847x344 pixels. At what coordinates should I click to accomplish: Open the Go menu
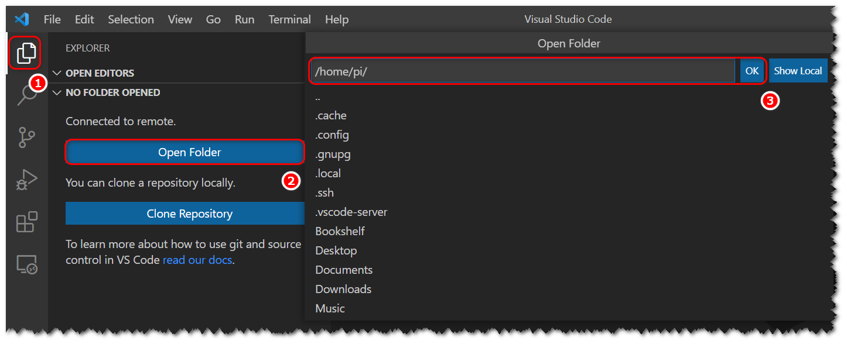213,19
